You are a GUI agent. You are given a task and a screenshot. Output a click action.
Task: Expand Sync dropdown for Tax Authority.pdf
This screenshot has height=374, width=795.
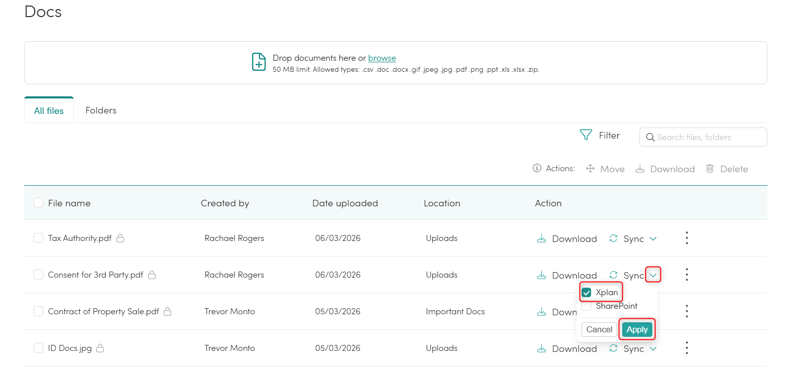(653, 238)
